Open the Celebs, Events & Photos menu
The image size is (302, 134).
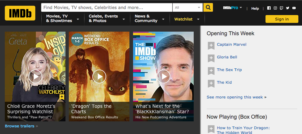[x=106, y=19]
